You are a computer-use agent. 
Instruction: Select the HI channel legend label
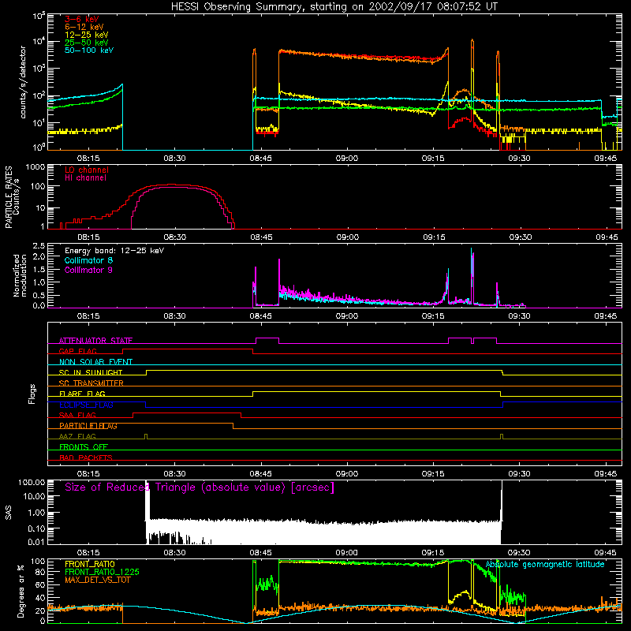85,178
